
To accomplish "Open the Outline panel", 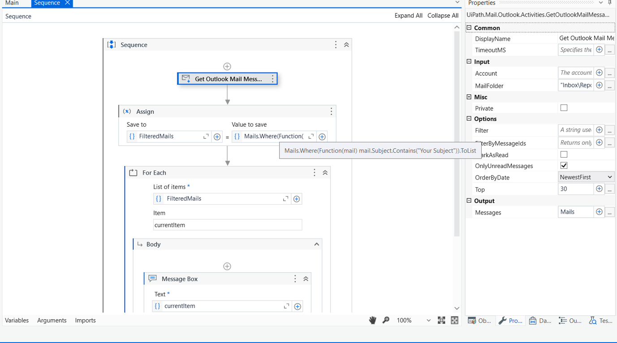I will click(x=570, y=320).
